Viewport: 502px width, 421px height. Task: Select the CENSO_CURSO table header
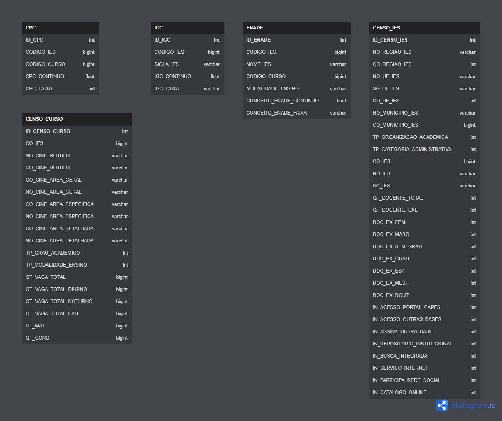pos(77,119)
